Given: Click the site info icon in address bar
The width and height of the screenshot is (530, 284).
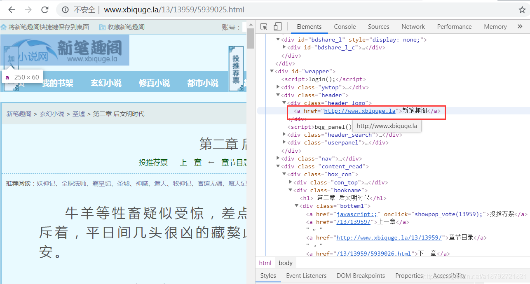Looking at the screenshot, I should [65, 9].
